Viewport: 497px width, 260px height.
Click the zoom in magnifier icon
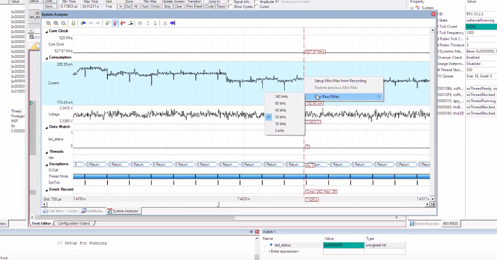[49, 23]
